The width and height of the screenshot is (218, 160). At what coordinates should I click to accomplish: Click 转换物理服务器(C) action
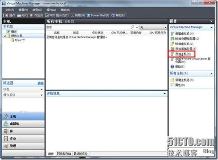185,39
